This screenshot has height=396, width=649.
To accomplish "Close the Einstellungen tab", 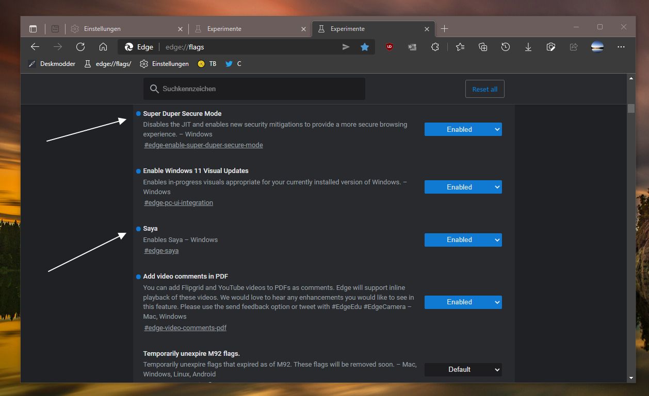I will pos(180,29).
